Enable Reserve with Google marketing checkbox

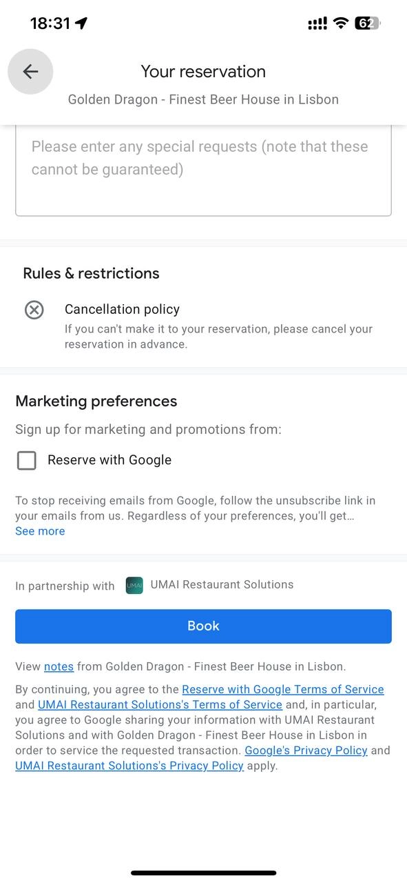pyautogui.click(x=26, y=460)
